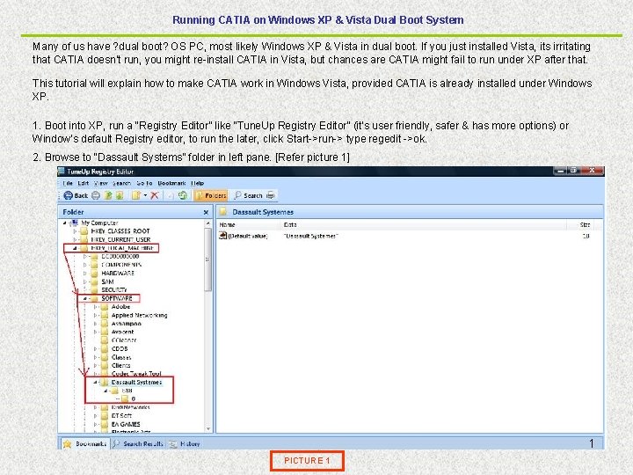This screenshot has height=475, width=633.
Task: Expand the HKEY_CURRENT_USER node
Action: tap(75, 239)
